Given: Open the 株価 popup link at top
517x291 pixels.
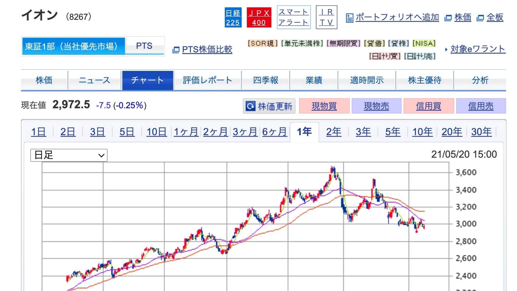Looking at the screenshot, I should pos(463,18).
